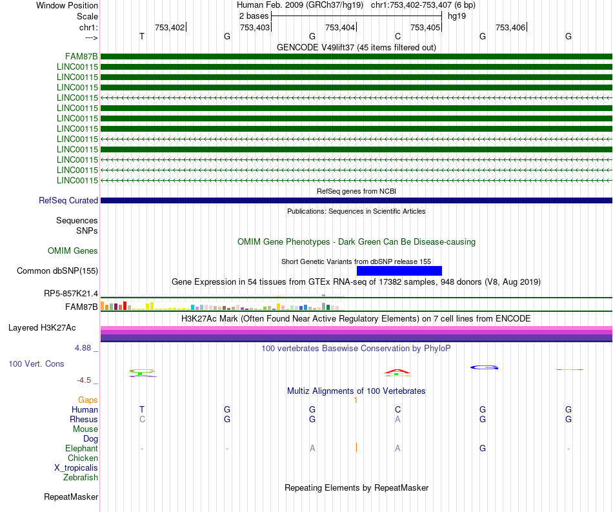Click the Elephant species label
Screen dimensions: 613x512
pyautogui.click(x=82, y=448)
